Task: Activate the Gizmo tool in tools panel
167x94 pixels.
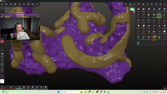Action: [x=159, y=32]
